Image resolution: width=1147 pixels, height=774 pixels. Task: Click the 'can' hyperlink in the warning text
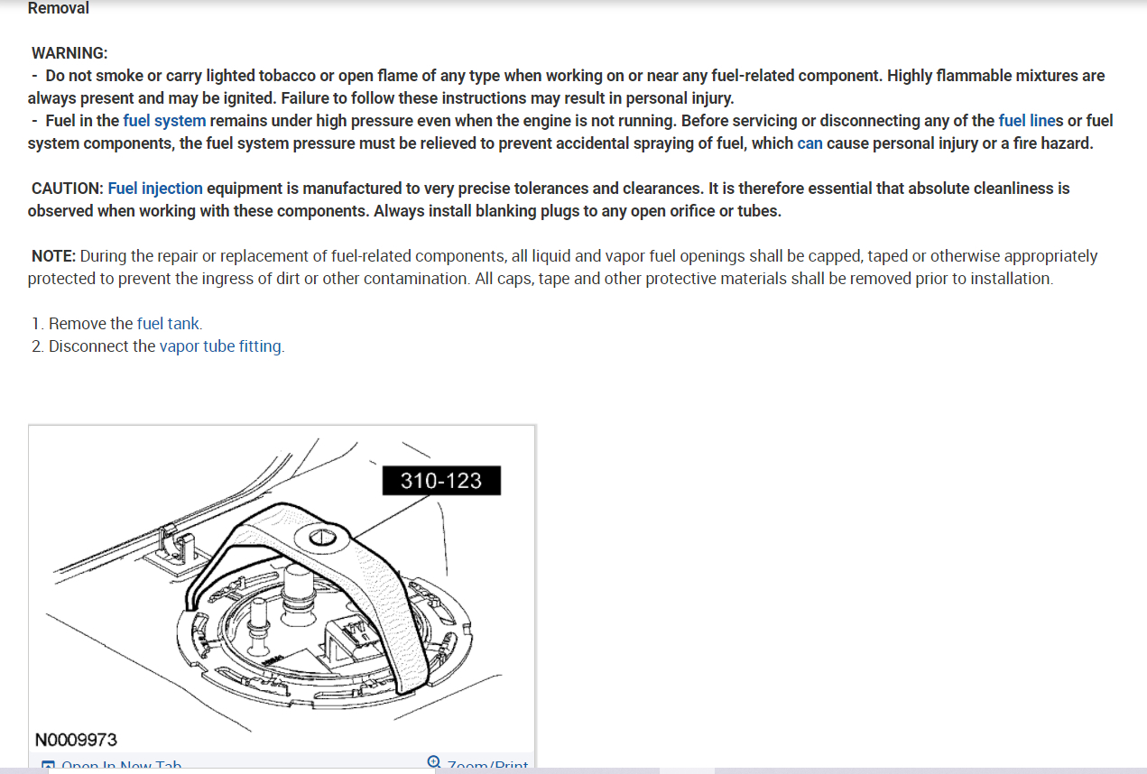[809, 143]
